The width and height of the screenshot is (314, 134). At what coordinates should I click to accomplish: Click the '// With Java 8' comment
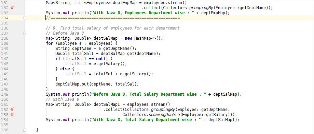(x=62, y=99)
